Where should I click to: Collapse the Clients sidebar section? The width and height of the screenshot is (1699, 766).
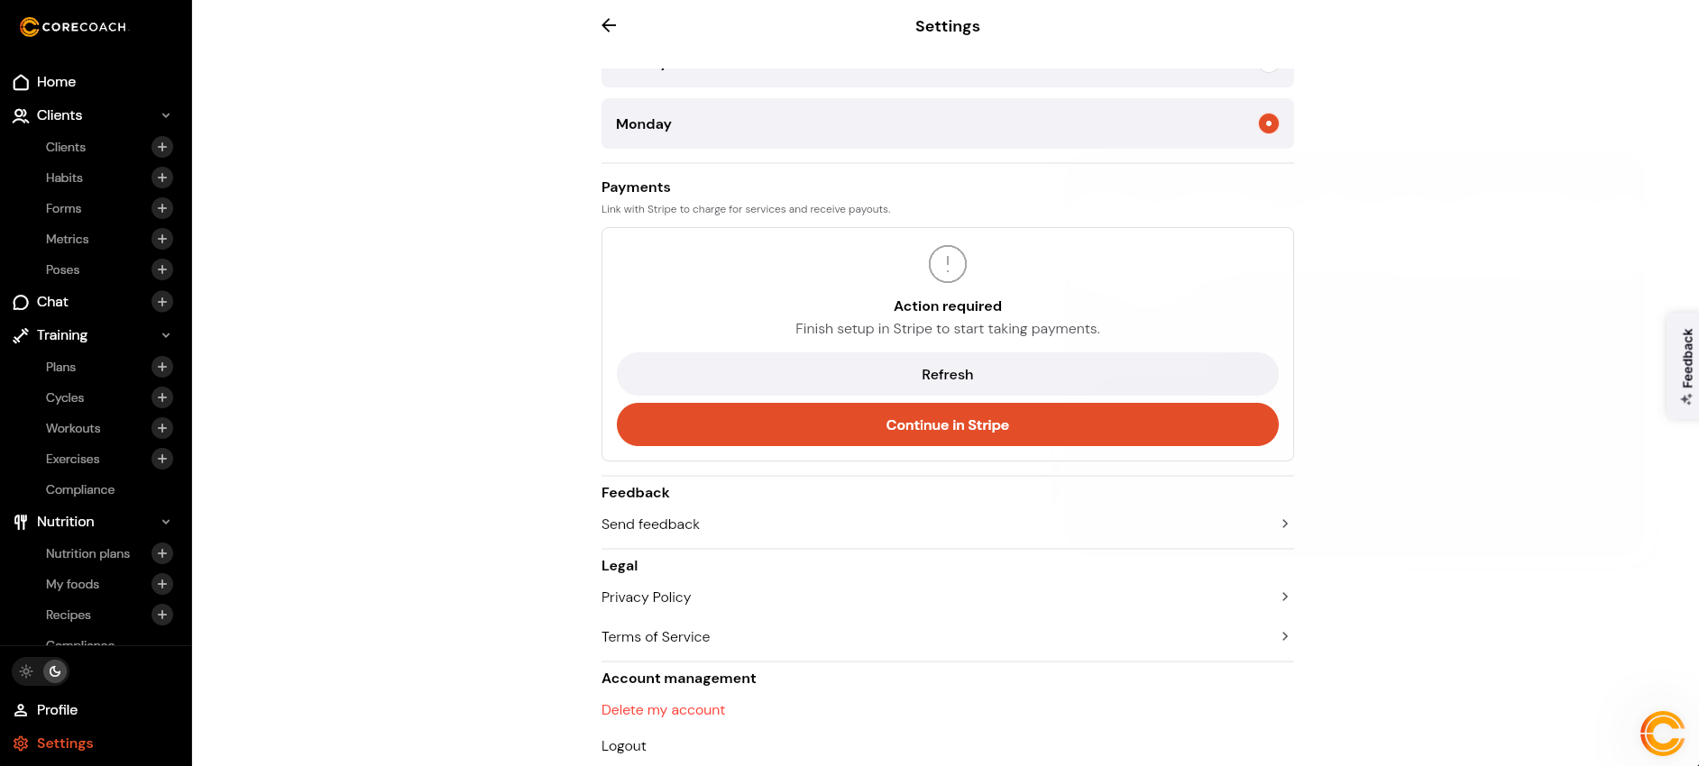coord(166,115)
